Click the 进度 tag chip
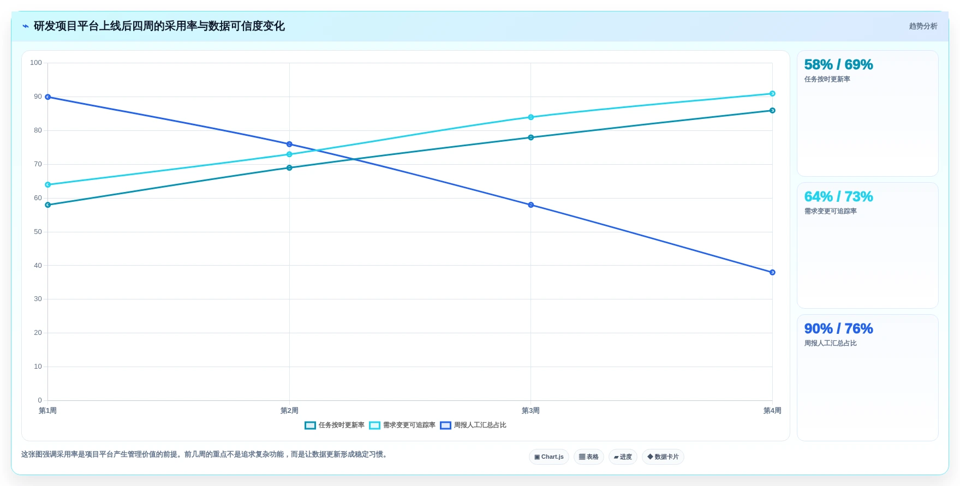Viewport: 960px width, 486px height. pyautogui.click(x=623, y=457)
